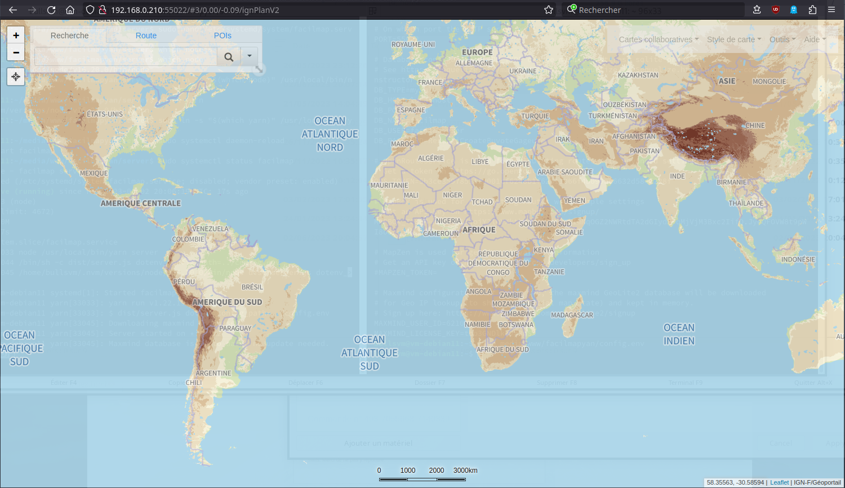This screenshot has height=488, width=845.
Task: Reload the current page
Action: tap(51, 10)
